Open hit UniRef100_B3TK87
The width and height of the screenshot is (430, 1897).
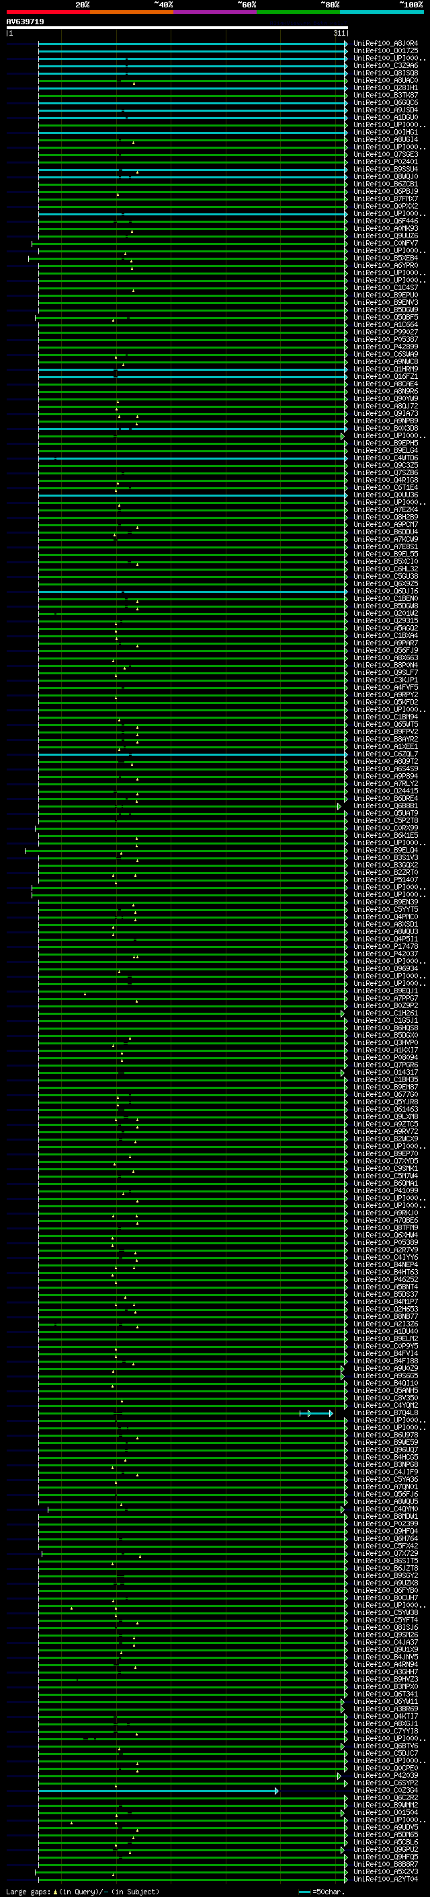[x=386, y=95]
